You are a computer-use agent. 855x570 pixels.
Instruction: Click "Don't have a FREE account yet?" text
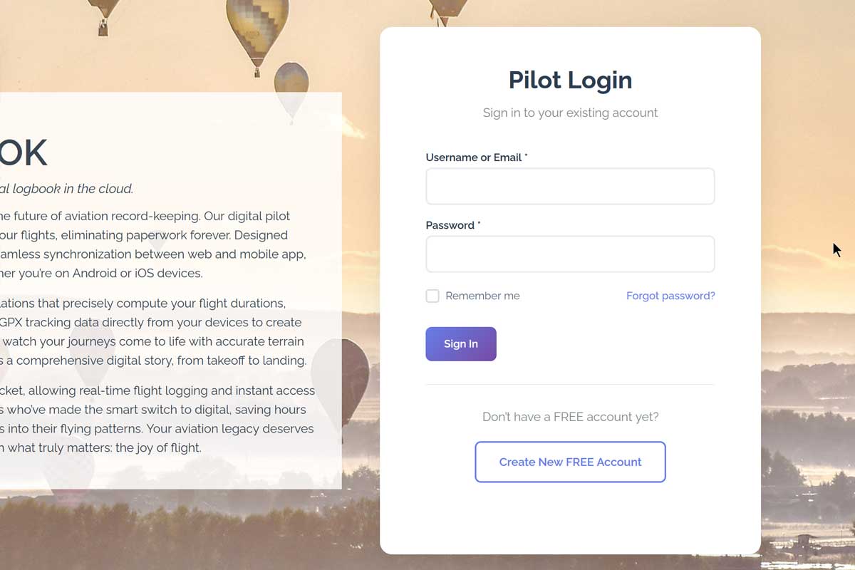click(570, 417)
